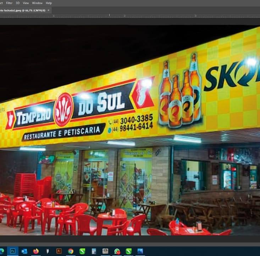Image resolution: width=260 pixels, height=256 pixels.
Task: Click the green icon right of Chrome
Action: (x=82, y=251)
